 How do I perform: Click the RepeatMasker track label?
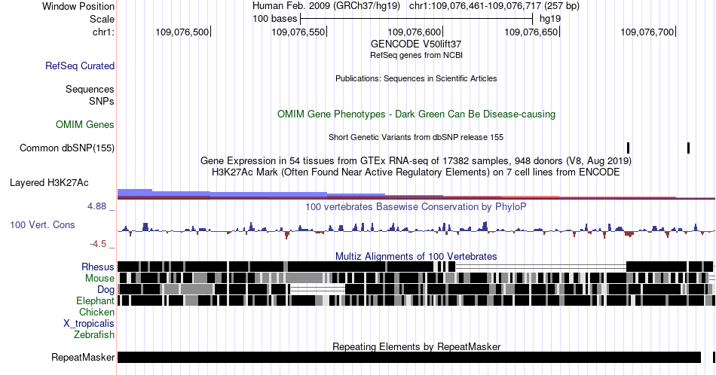83,357
